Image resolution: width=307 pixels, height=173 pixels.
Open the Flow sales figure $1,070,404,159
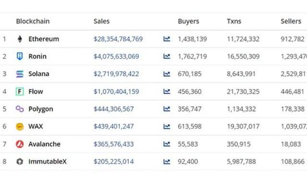116,92
